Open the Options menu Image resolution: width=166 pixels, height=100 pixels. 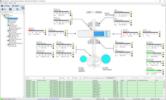pos(10,3)
